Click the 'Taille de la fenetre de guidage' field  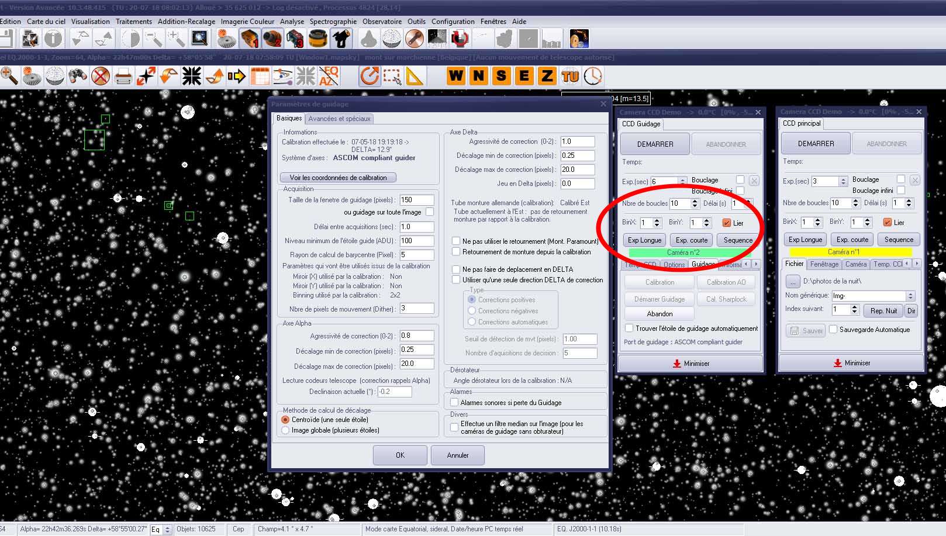pos(416,200)
